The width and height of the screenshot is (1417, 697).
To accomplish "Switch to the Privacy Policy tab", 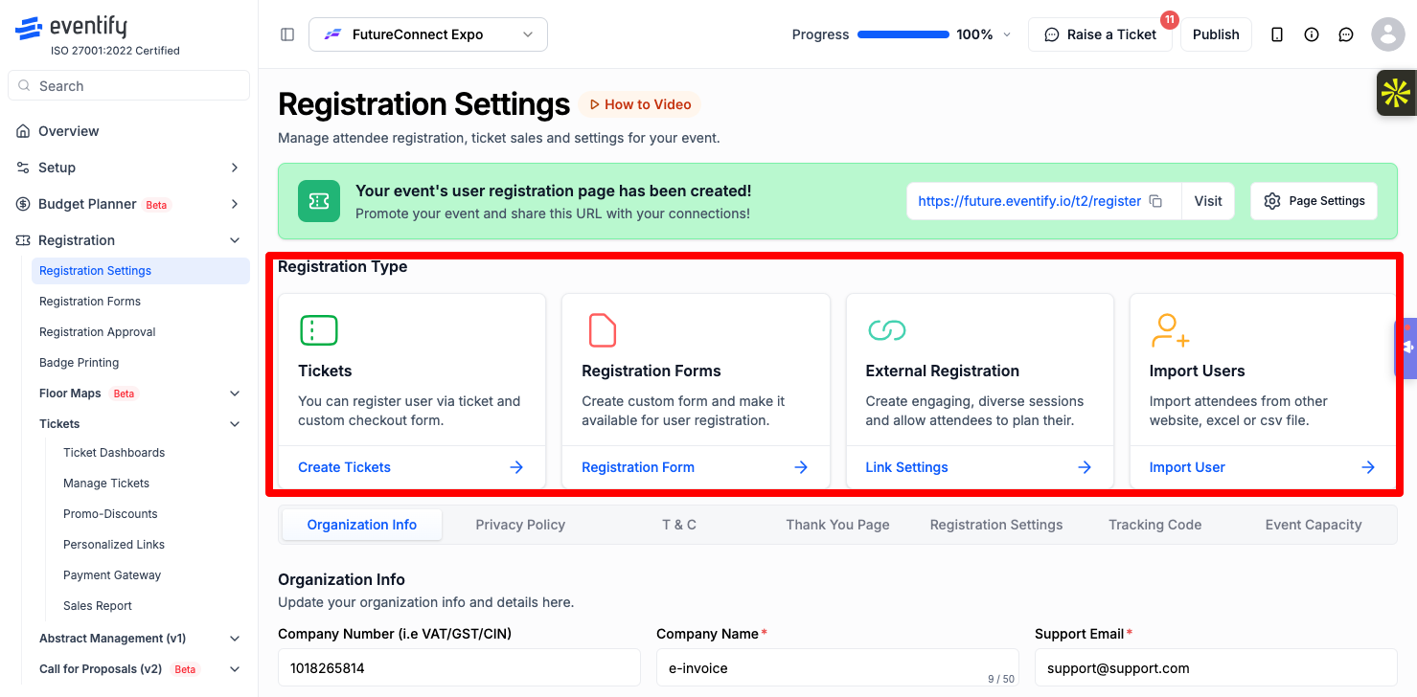I will [x=520, y=525].
